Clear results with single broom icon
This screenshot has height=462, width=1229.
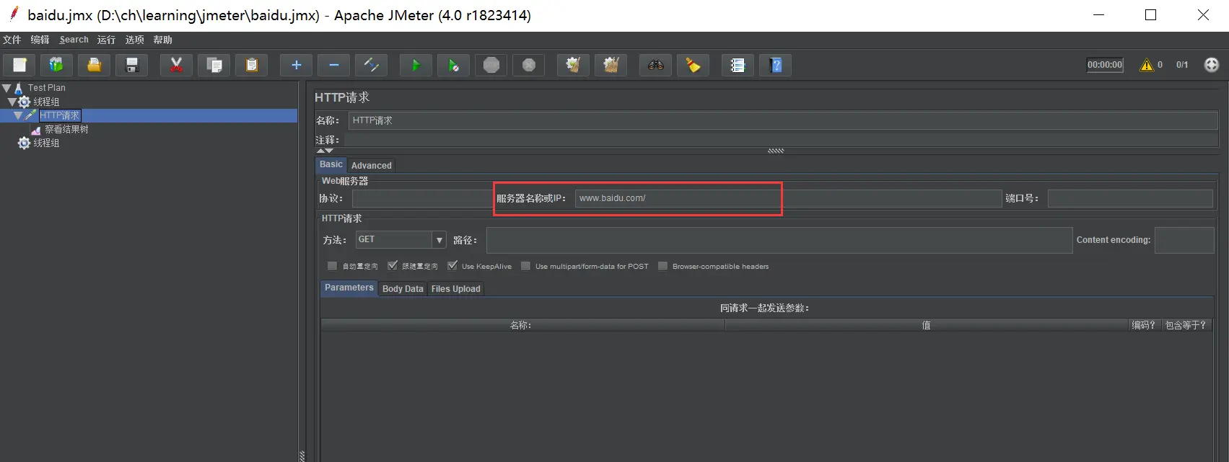pos(573,65)
